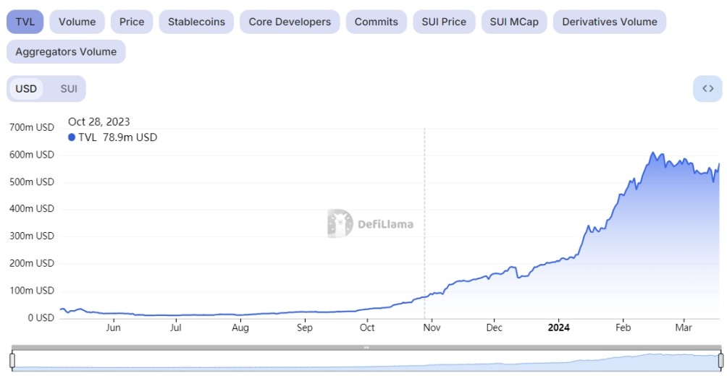Toggle Aggregators Volume metric
This screenshot has height=381, width=727.
[66, 52]
